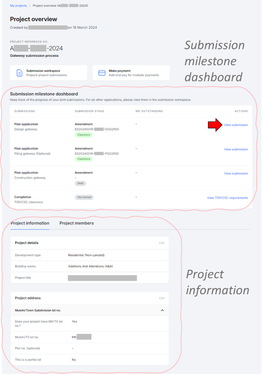Click the Draft status badge
Viewport: 263px width, 374px height.
click(x=80, y=183)
